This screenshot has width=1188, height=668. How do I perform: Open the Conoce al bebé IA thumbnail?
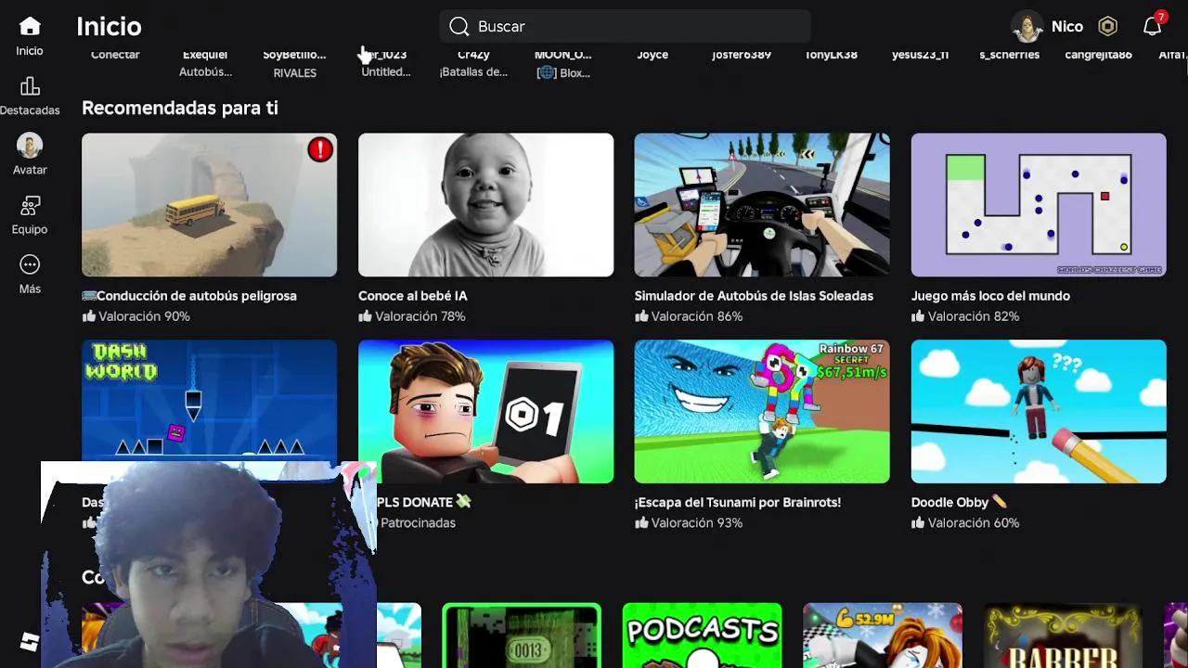(x=485, y=205)
